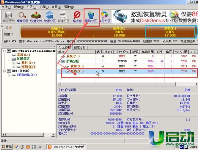Click the 软件(D:) segment in disk bar
198x150 pixels.
click(x=119, y=32)
